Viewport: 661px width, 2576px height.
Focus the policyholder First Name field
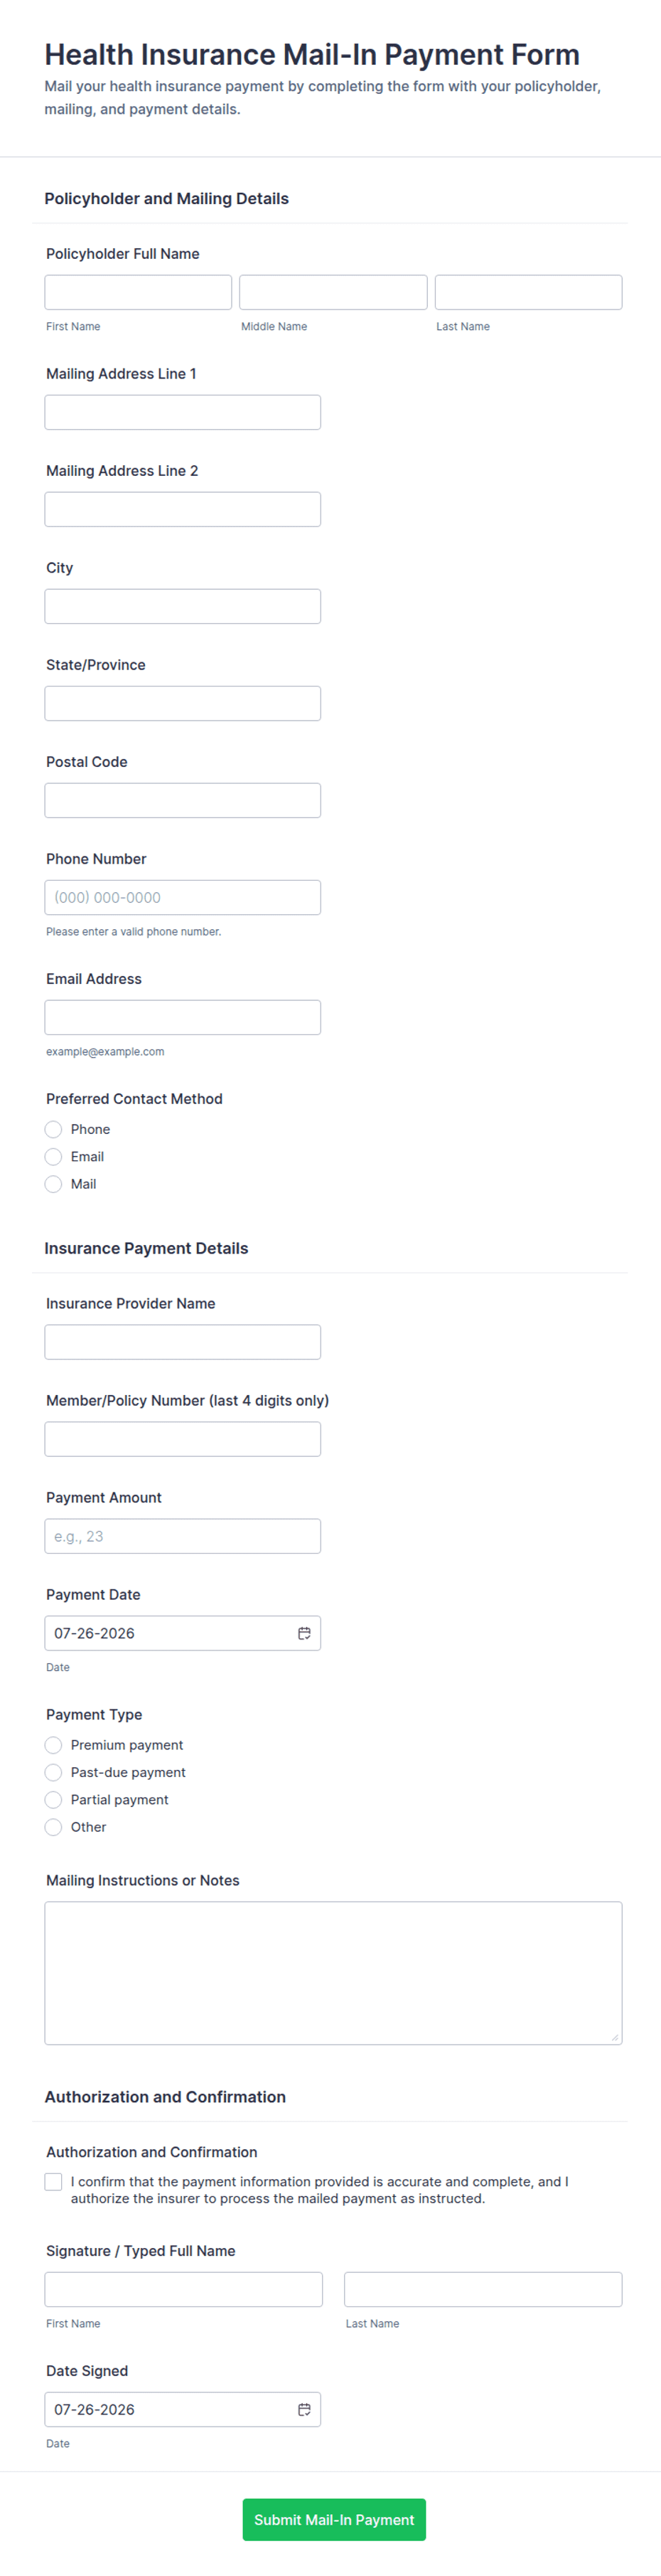coord(138,292)
